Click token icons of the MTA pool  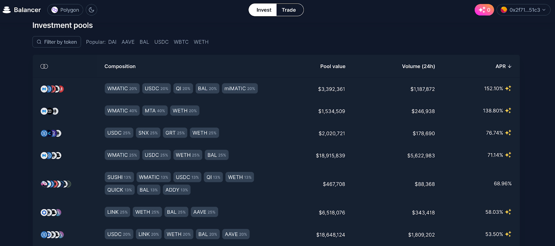[x=49, y=111]
